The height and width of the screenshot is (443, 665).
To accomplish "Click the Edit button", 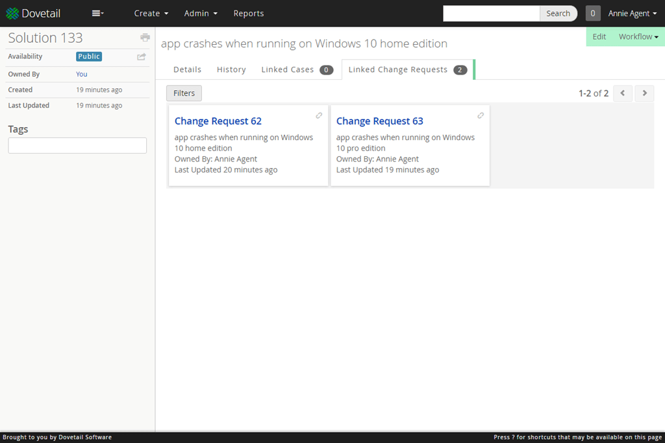I will (x=599, y=37).
